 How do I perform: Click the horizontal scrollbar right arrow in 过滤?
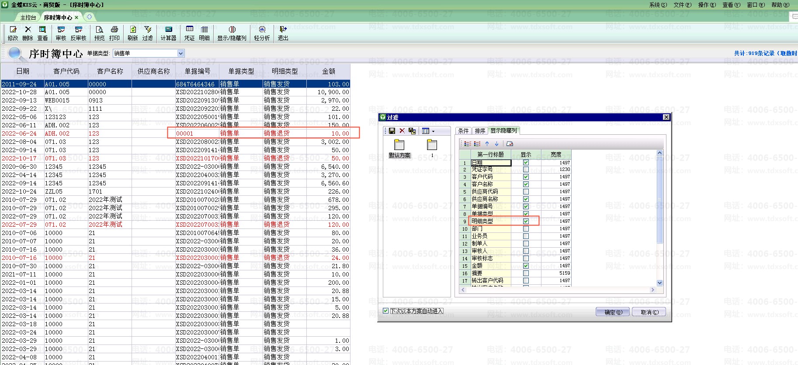click(652, 290)
